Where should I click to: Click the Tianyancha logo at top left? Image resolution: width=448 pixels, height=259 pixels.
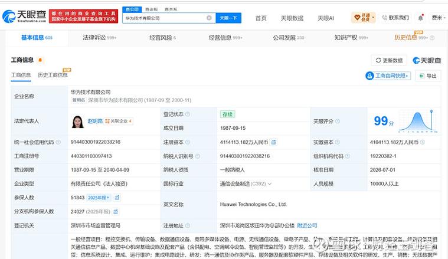pyautogui.click(x=24, y=17)
